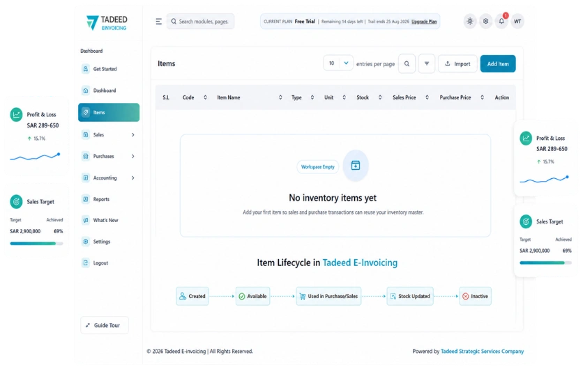This screenshot has height=369, width=583.
Task: Click the Inactive red cross icon
Action: 466,296
